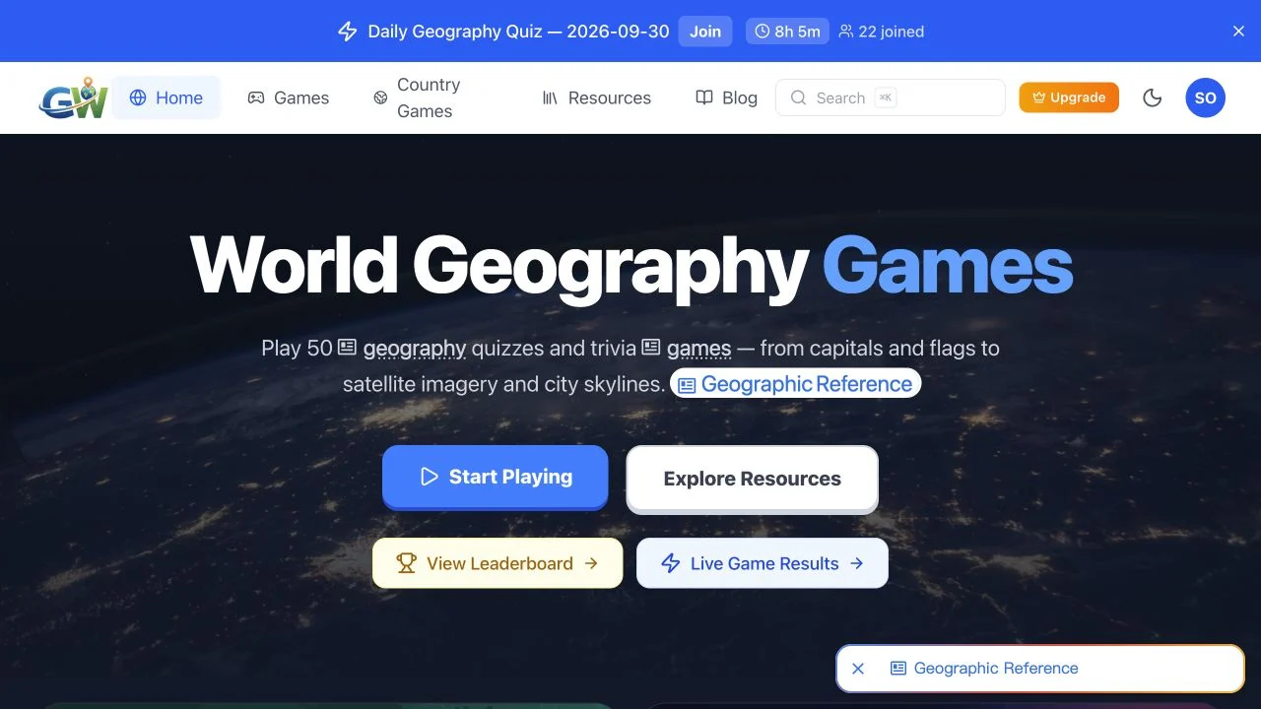This screenshot has height=709, width=1261.
Task: Click the crown icon on Upgrade
Action: coord(1038,97)
